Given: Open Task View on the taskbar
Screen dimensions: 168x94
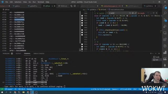Looking at the screenshot, I should (x=10, y=92).
